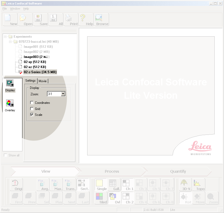This screenshot has width=224, height=213.
Task: Click the Print toolbar icon
Action: pyautogui.click(x=71, y=20)
